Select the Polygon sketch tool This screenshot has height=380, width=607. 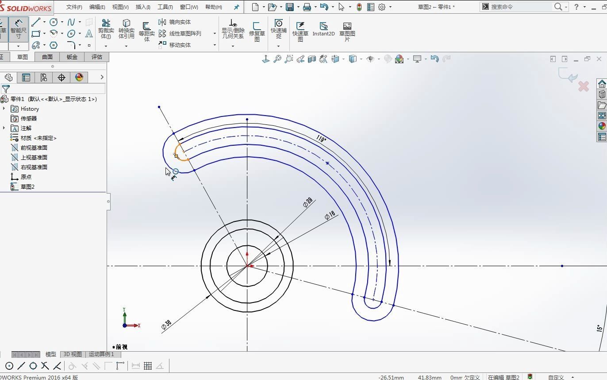[54, 45]
